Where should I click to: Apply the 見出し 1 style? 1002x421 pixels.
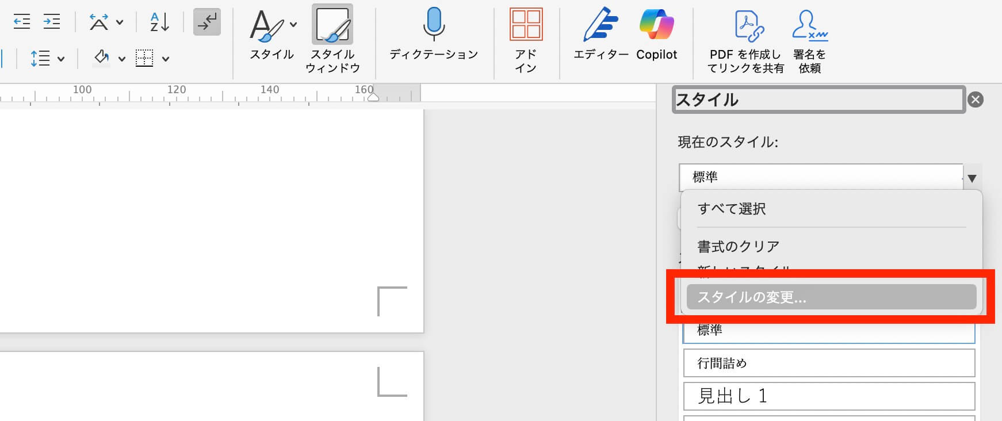(828, 396)
